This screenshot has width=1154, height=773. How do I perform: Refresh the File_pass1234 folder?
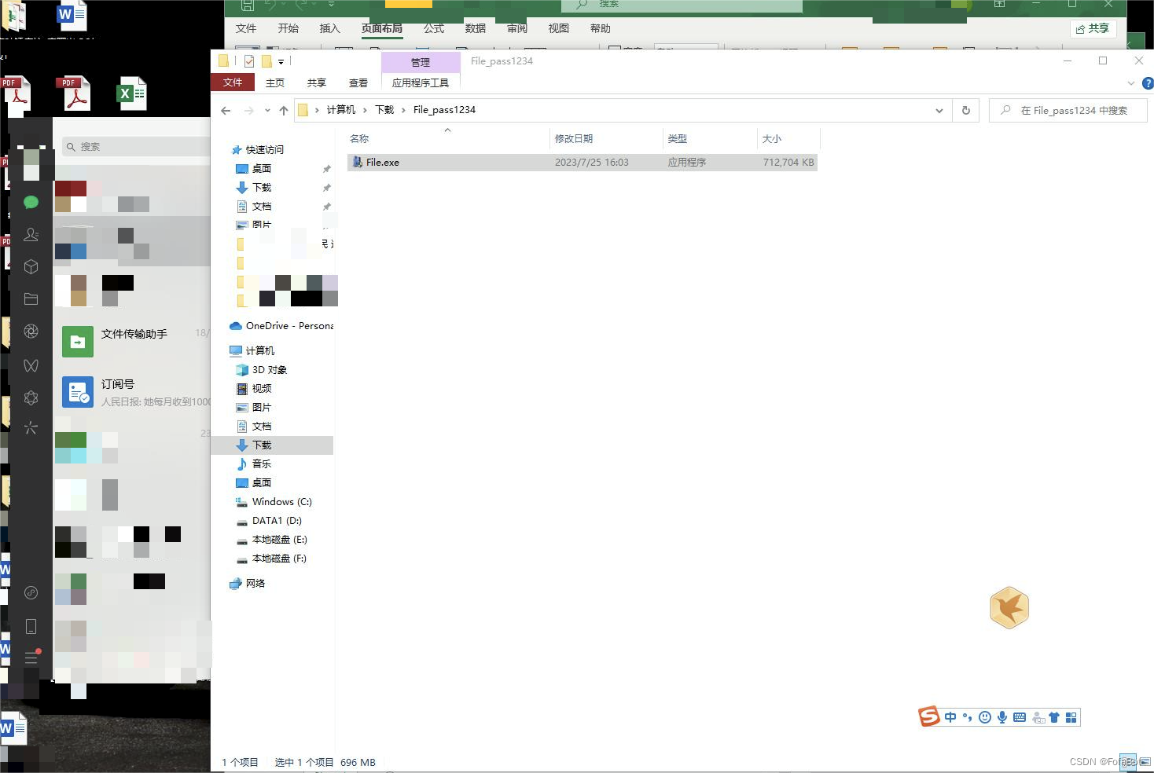point(965,111)
